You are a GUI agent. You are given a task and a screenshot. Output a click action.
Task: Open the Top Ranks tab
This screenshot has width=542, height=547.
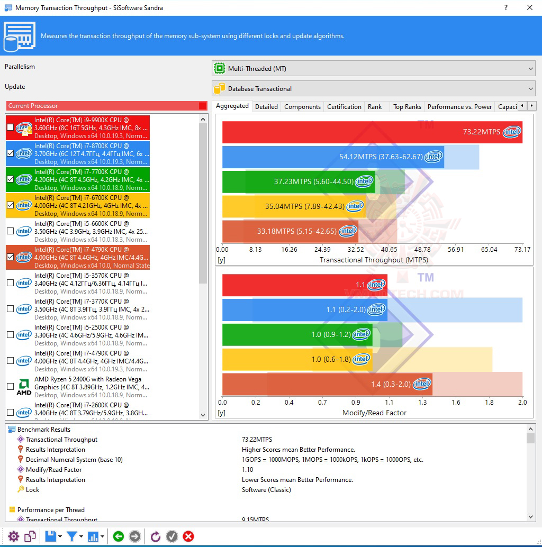pos(407,107)
